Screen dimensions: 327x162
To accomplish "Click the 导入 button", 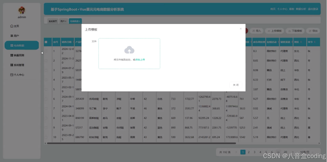I will [x=256, y=31].
